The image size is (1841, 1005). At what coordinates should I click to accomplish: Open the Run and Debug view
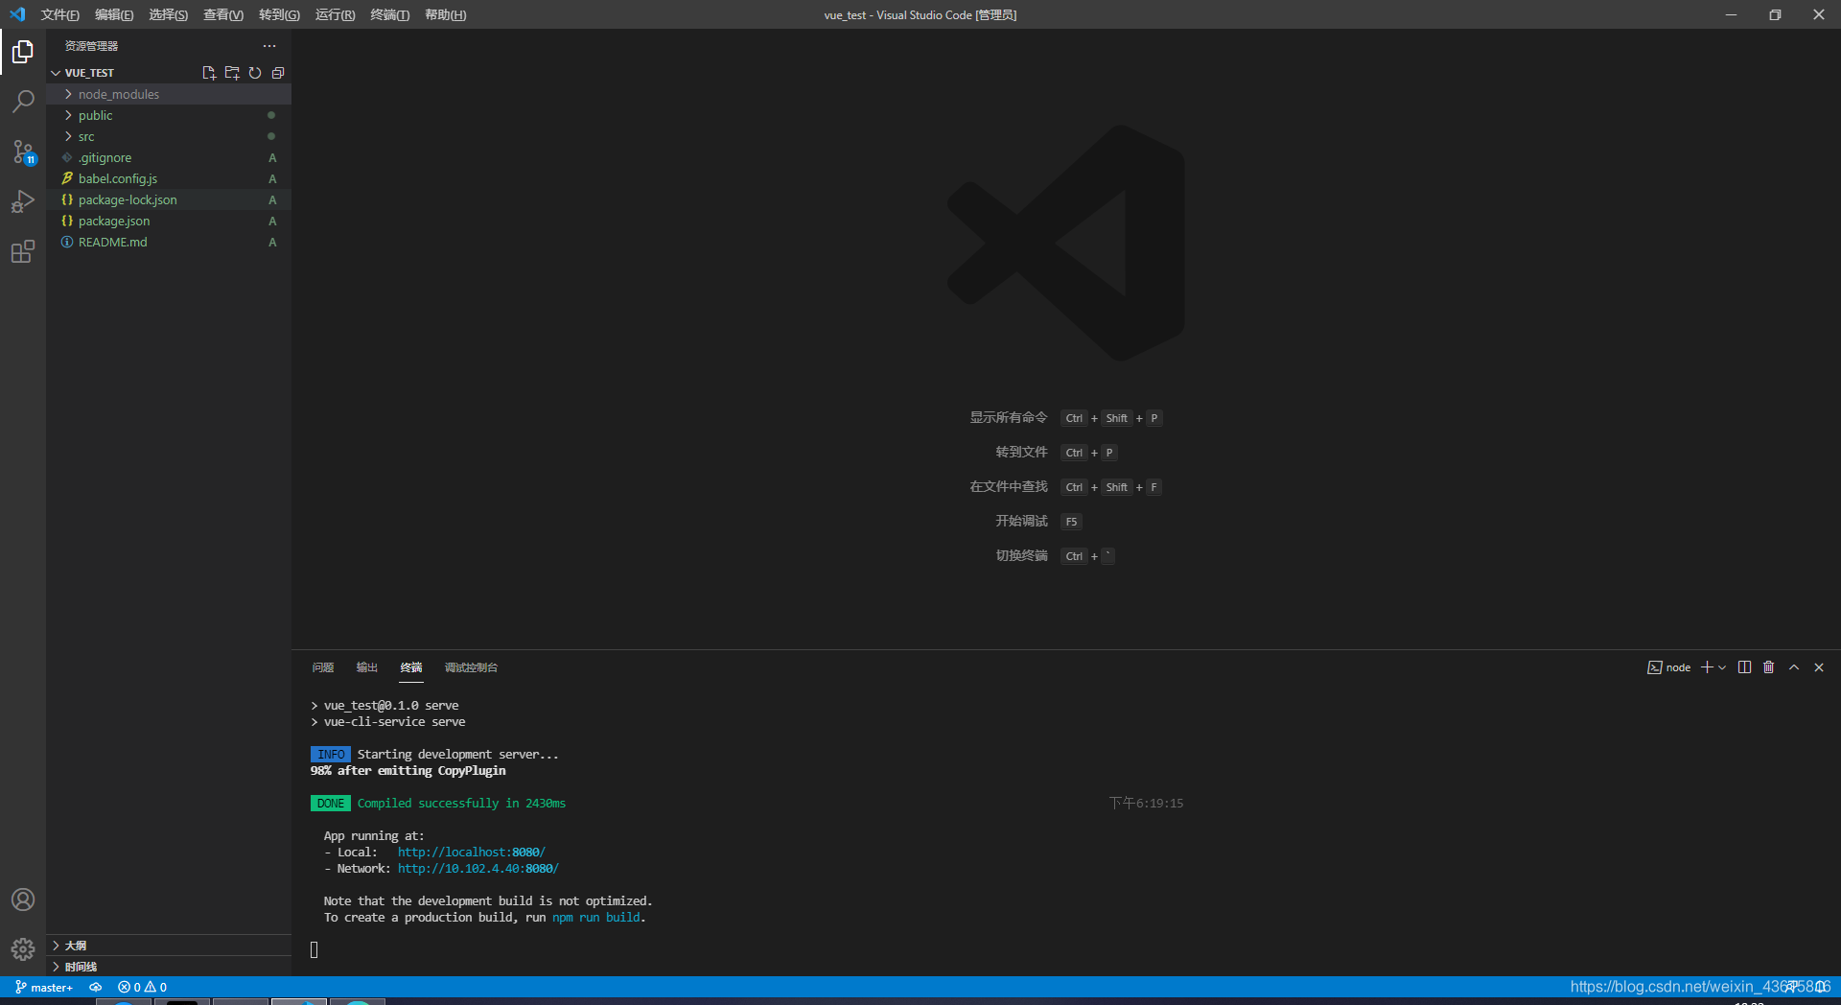tap(23, 201)
